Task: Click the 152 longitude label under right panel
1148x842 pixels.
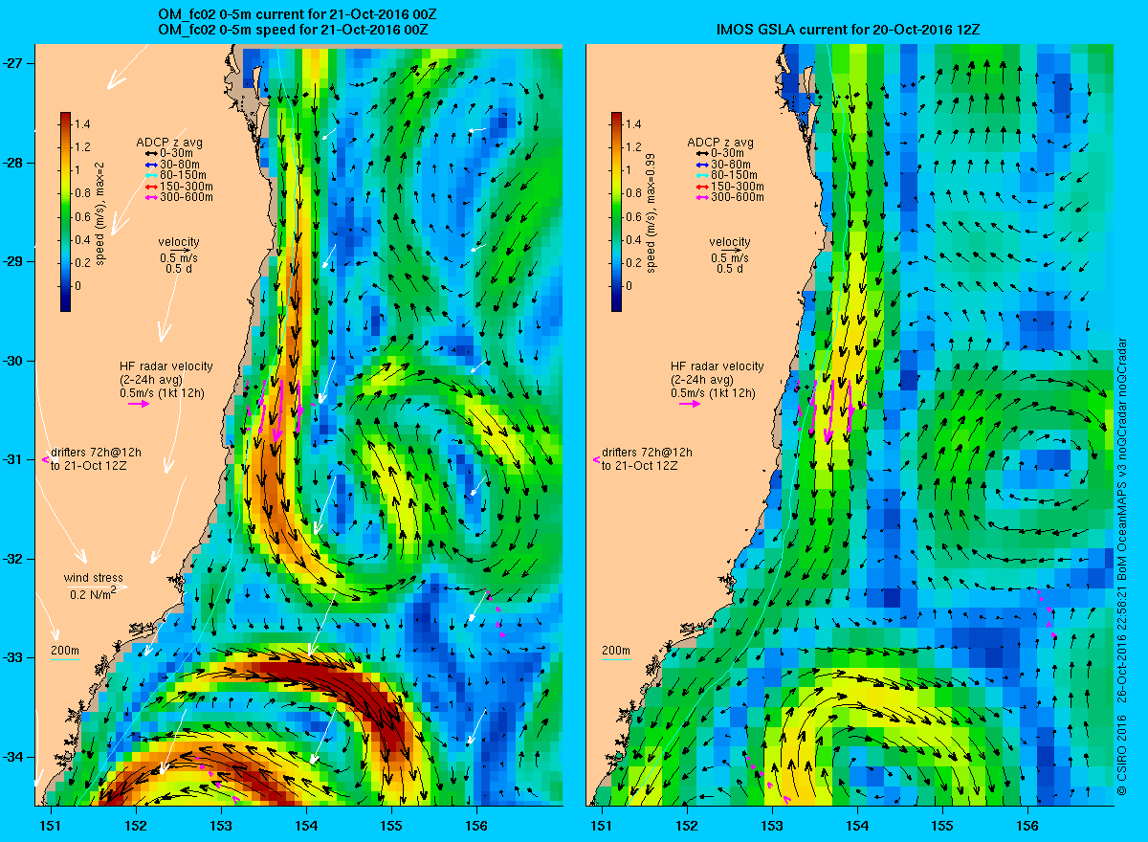Action: tap(687, 825)
